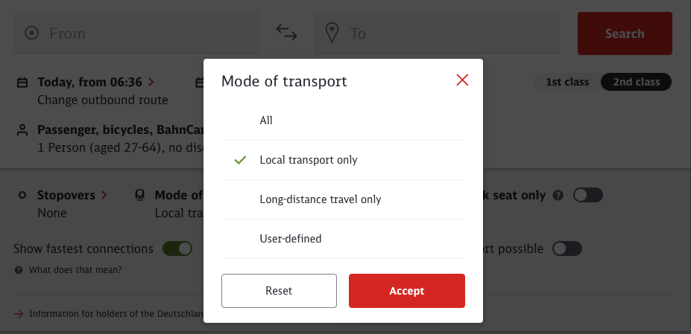Click the swap origin and destination arrows

click(286, 33)
